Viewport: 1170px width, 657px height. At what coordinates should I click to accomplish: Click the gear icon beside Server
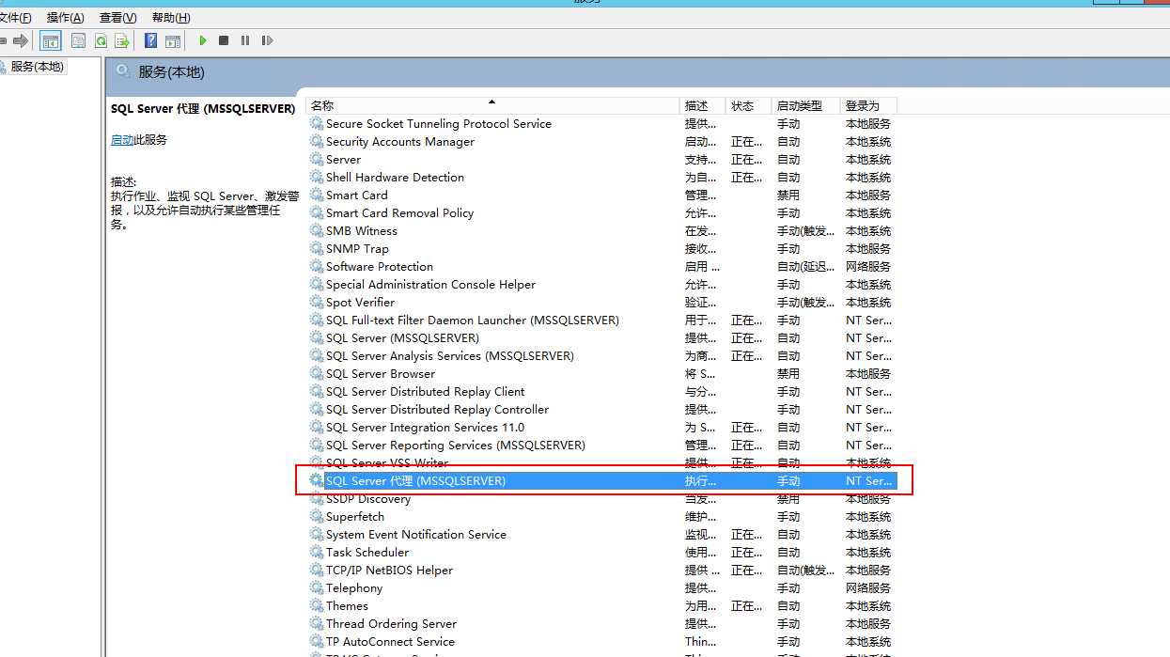click(x=317, y=160)
